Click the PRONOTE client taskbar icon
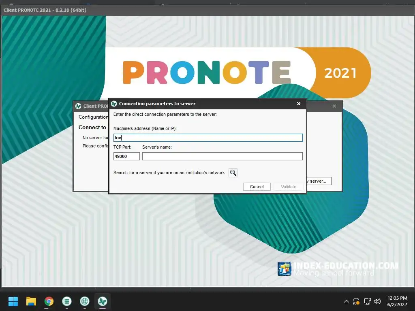415x311 pixels. pyautogui.click(x=103, y=301)
